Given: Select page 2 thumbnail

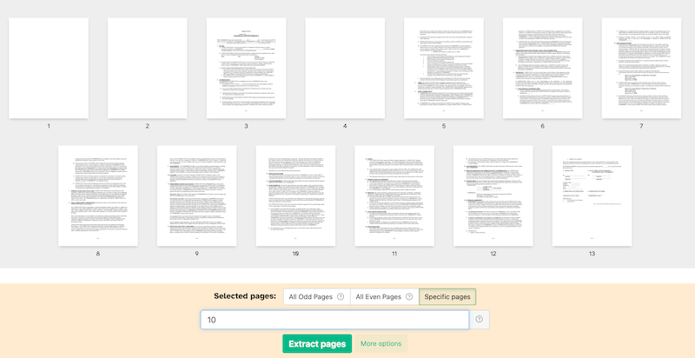Looking at the screenshot, I should (x=148, y=69).
